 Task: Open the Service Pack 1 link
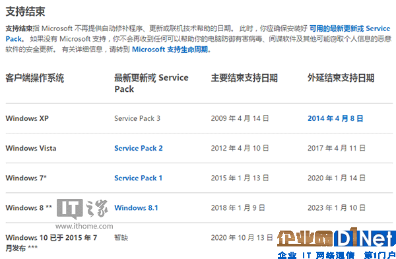[138, 178]
